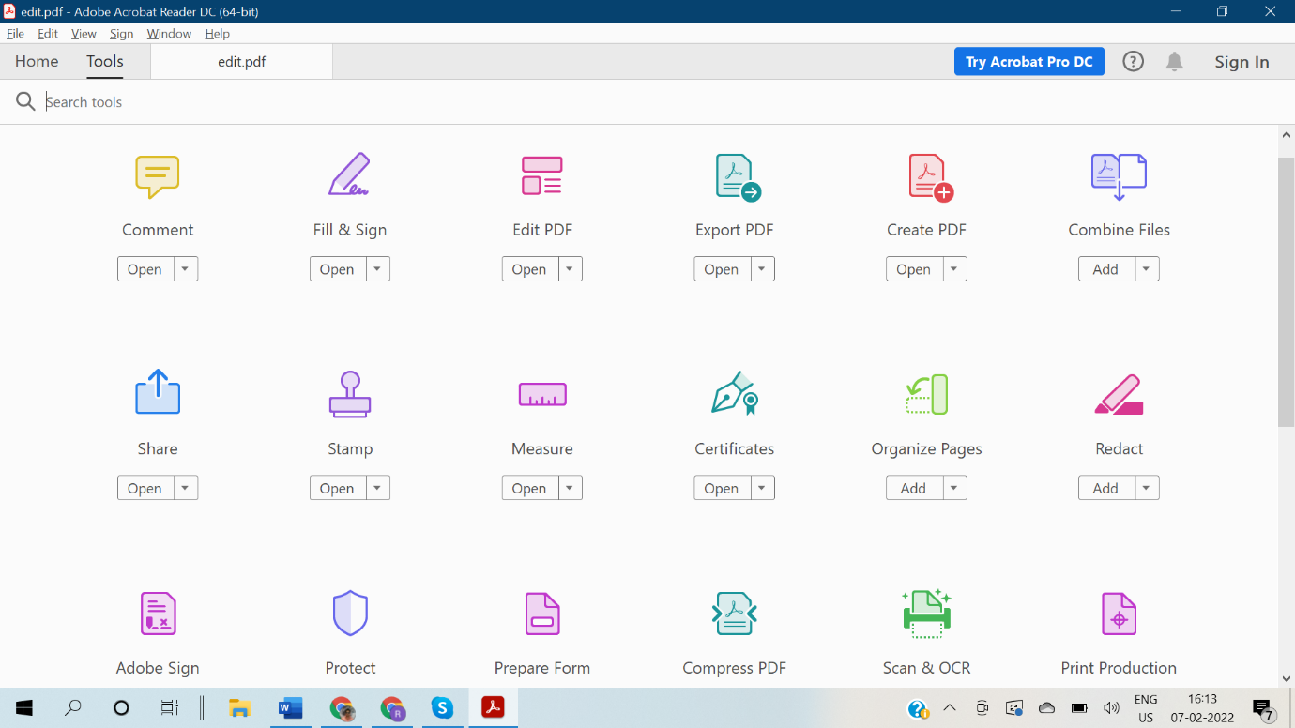Image resolution: width=1295 pixels, height=728 pixels.
Task: Click the scrollbar down arrow
Action: (1287, 678)
